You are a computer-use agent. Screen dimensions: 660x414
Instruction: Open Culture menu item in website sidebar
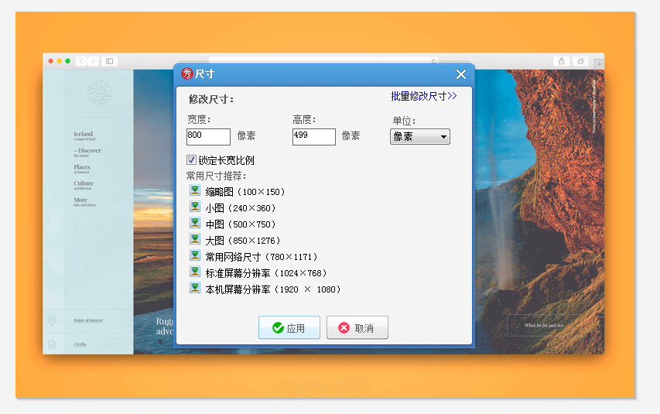coord(84,185)
